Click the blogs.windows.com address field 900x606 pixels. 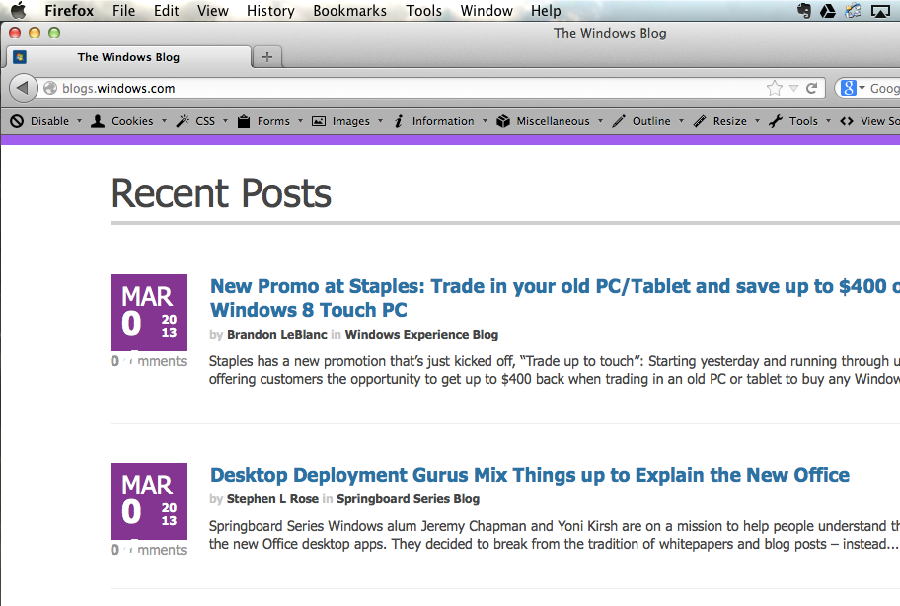[402, 89]
